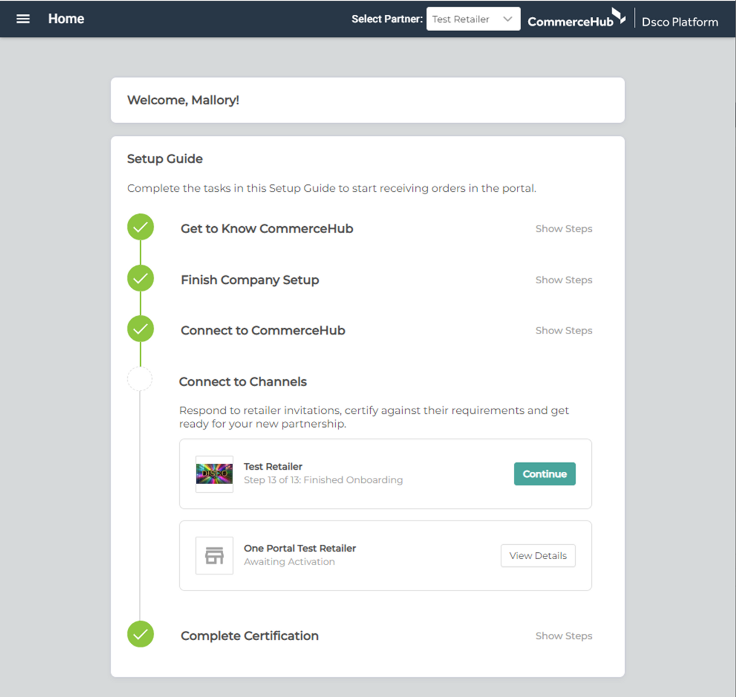
Task: Click the dropdown chevron beside the partner selector's Test Retailer
Action: point(507,19)
